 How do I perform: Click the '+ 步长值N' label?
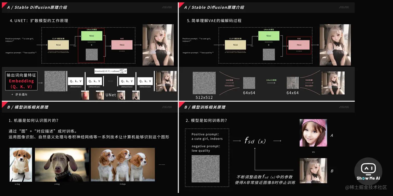[19, 95]
